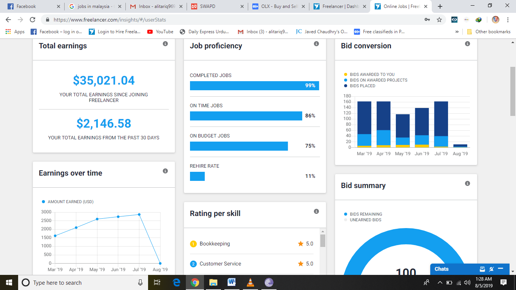Select Customer Service skill rating row
Viewport: 516px width, 290px height.
pos(252,264)
